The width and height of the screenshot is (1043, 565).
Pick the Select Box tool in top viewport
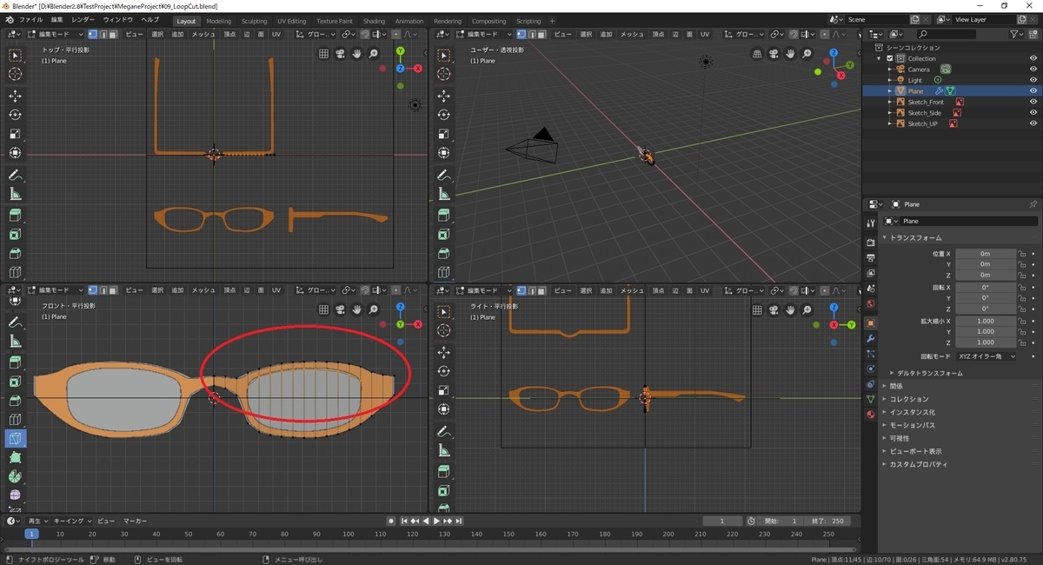[x=16, y=56]
